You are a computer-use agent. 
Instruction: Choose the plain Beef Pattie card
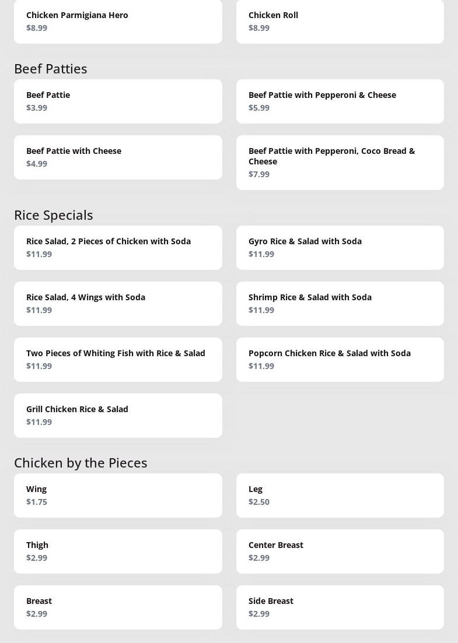pyautogui.click(x=118, y=101)
